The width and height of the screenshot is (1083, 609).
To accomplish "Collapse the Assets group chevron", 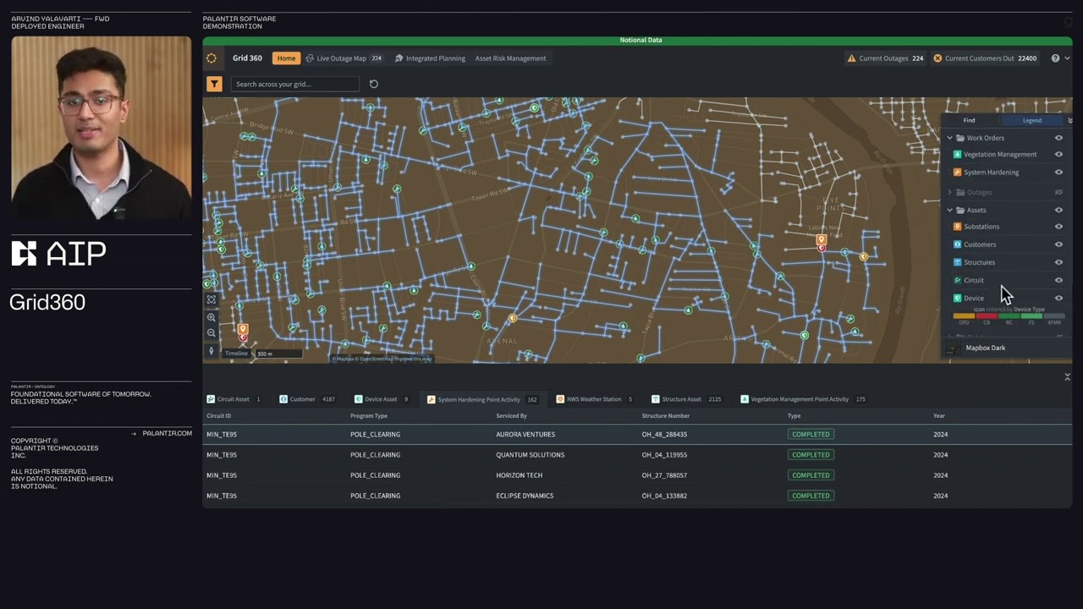I will 949,210.
